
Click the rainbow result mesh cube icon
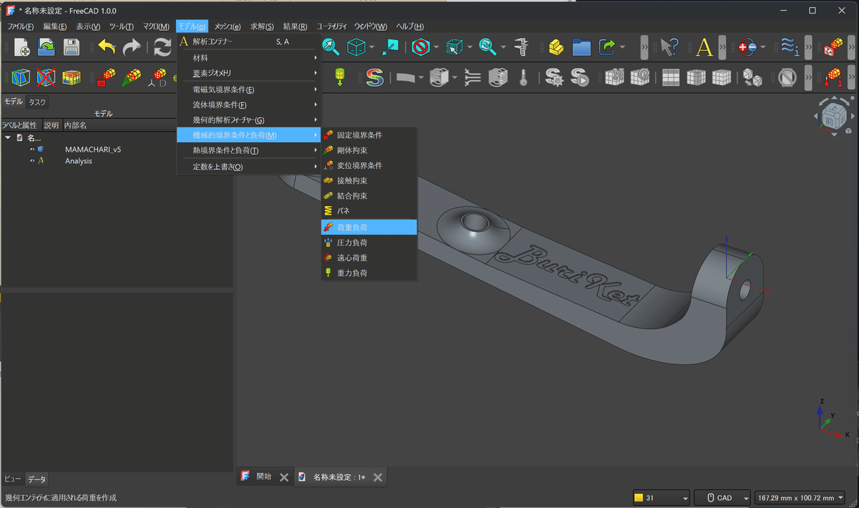(71, 77)
